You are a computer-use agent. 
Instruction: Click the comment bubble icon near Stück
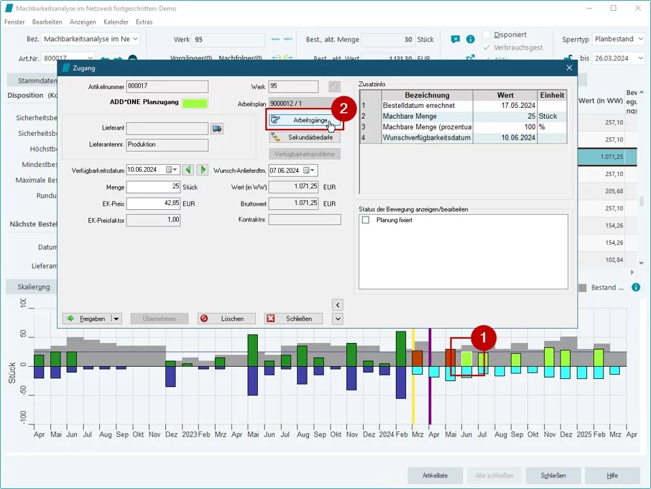point(456,39)
